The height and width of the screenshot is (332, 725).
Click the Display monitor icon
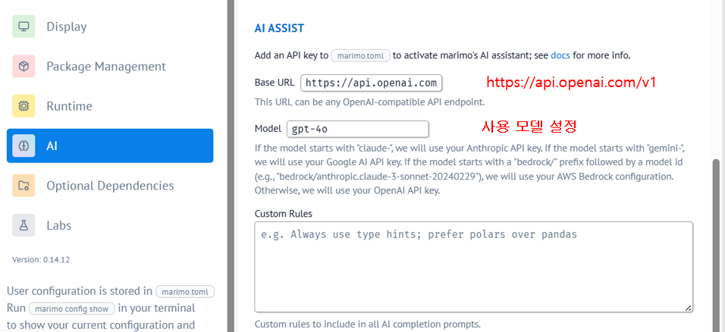pos(24,27)
